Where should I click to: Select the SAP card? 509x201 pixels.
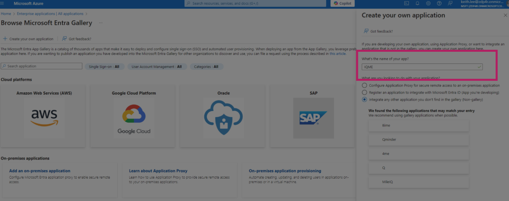[x=312, y=116]
